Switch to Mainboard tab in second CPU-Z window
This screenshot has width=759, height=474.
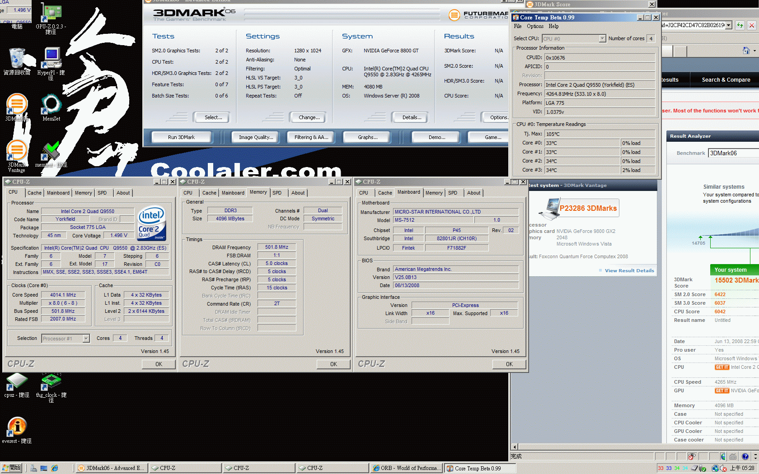pyautogui.click(x=233, y=193)
